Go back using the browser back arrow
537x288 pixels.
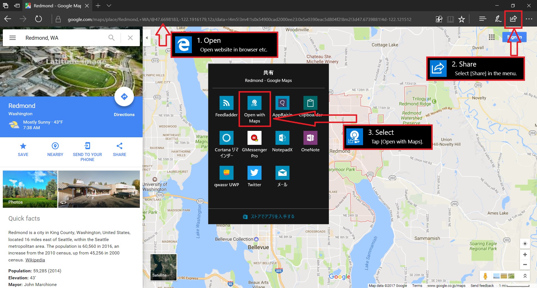click(8, 19)
